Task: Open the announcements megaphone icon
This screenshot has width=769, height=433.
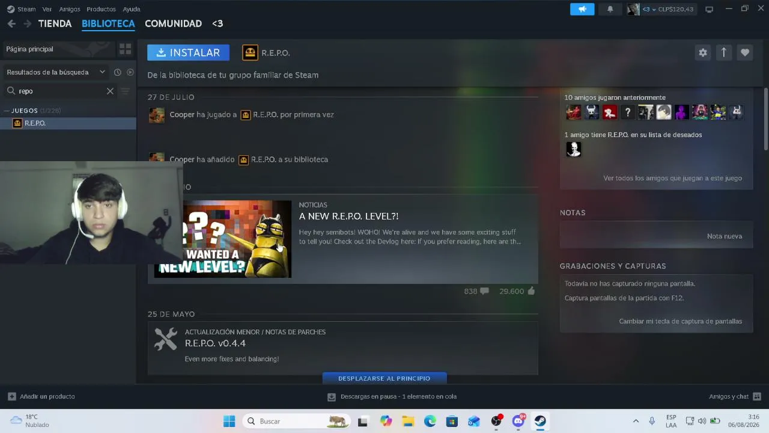Action: (x=582, y=9)
